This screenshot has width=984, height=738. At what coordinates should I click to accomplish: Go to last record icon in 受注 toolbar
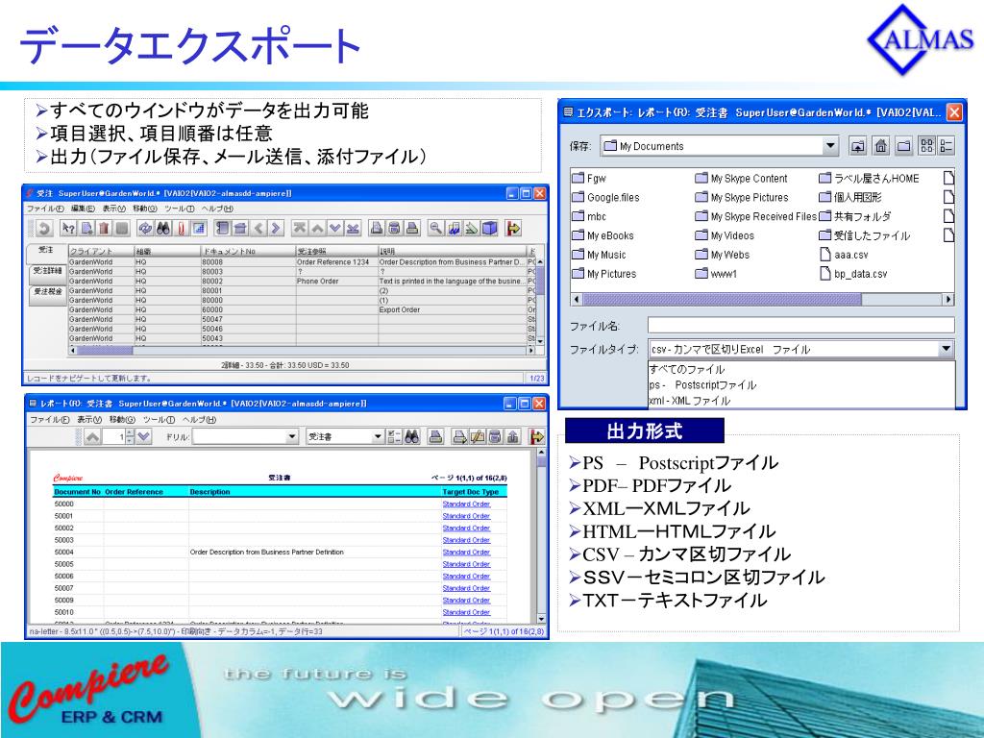coord(354,229)
